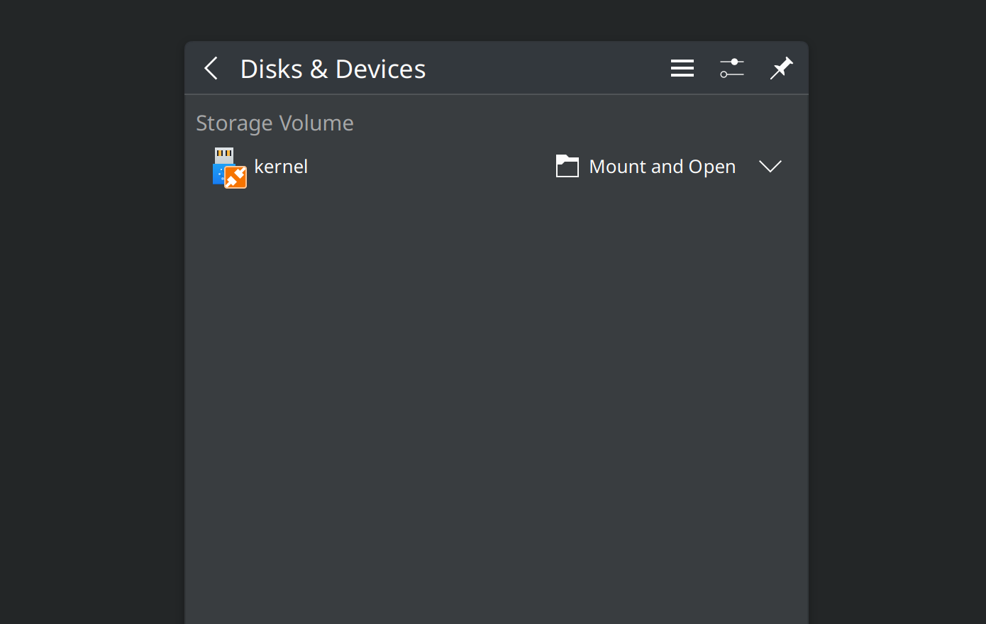Open Disks & Devices settings with sliders button

click(x=732, y=69)
